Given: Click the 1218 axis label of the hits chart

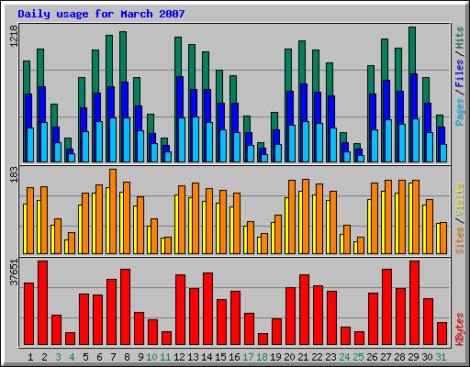Looking at the screenshot, I should pos(14,37).
